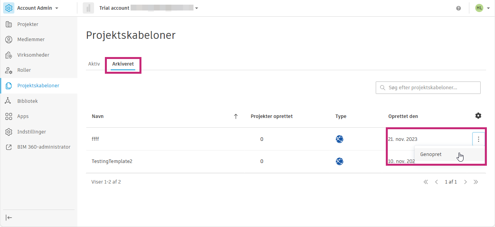Viewport: 495px width, 227px height.
Task: Go to next page chevron
Action: click(x=465, y=182)
